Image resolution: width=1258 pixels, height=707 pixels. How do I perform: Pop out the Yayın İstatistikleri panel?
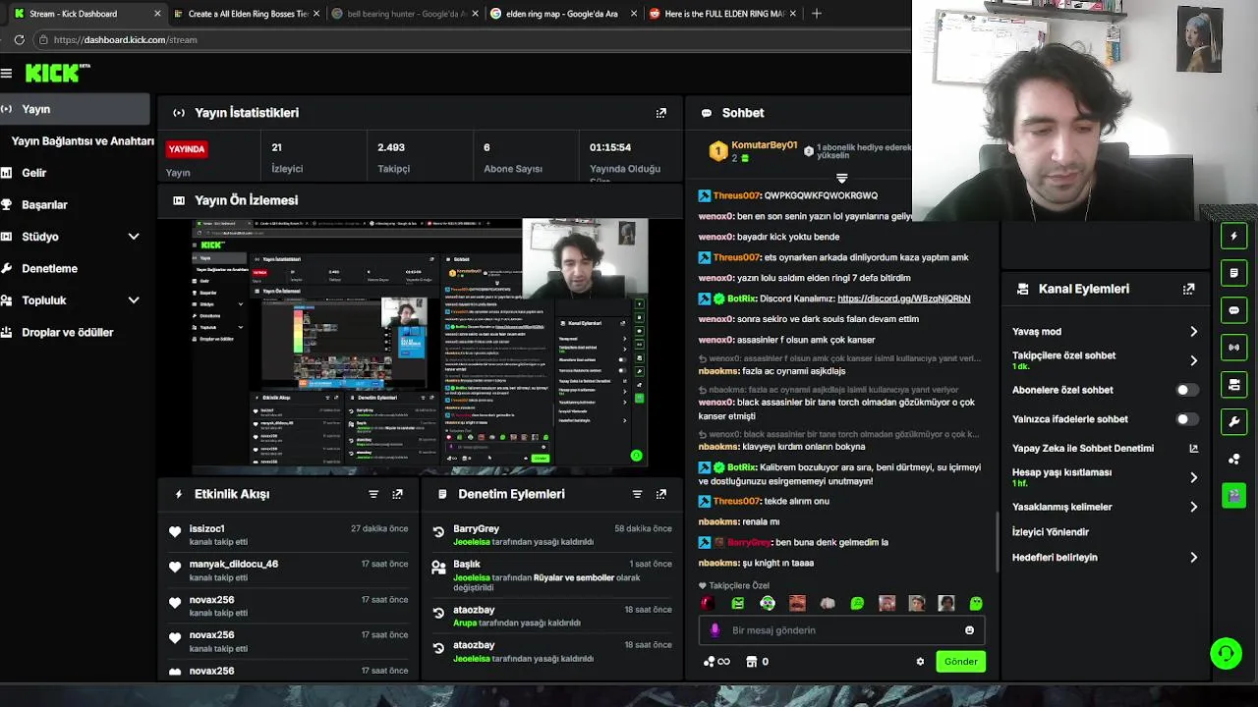(661, 113)
